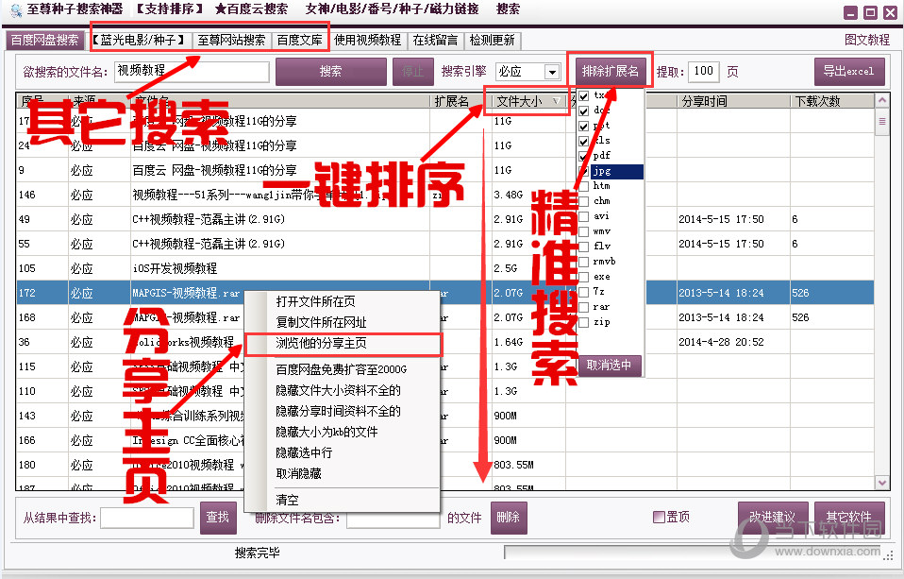The image size is (904, 579).
Task: Click row 49 C++视频教程-范磊主讲
Action: pyautogui.click(x=445, y=219)
